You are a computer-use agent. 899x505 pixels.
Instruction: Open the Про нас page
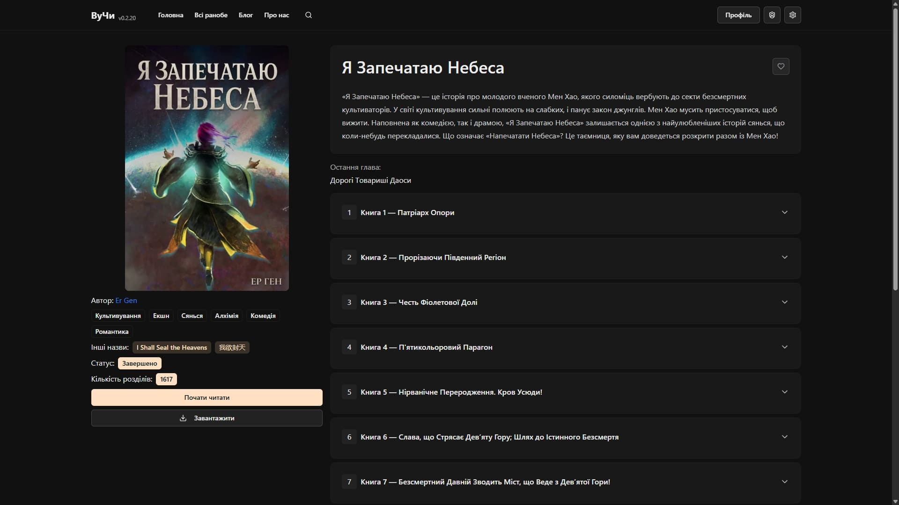point(277,15)
